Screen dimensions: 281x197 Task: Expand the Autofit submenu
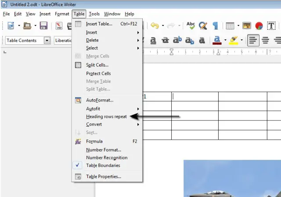tap(107, 109)
